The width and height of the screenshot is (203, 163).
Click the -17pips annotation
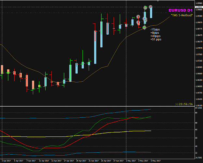coord(155,29)
